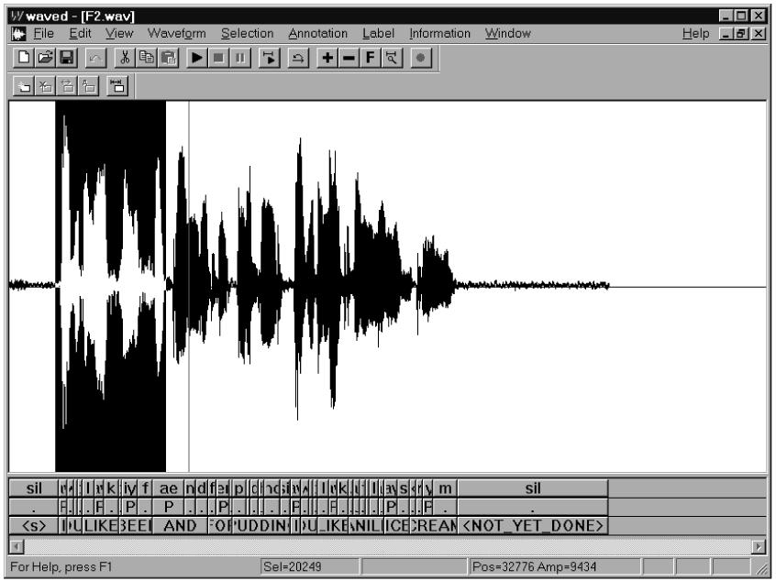Open the File menu

click(x=43, y=34)
